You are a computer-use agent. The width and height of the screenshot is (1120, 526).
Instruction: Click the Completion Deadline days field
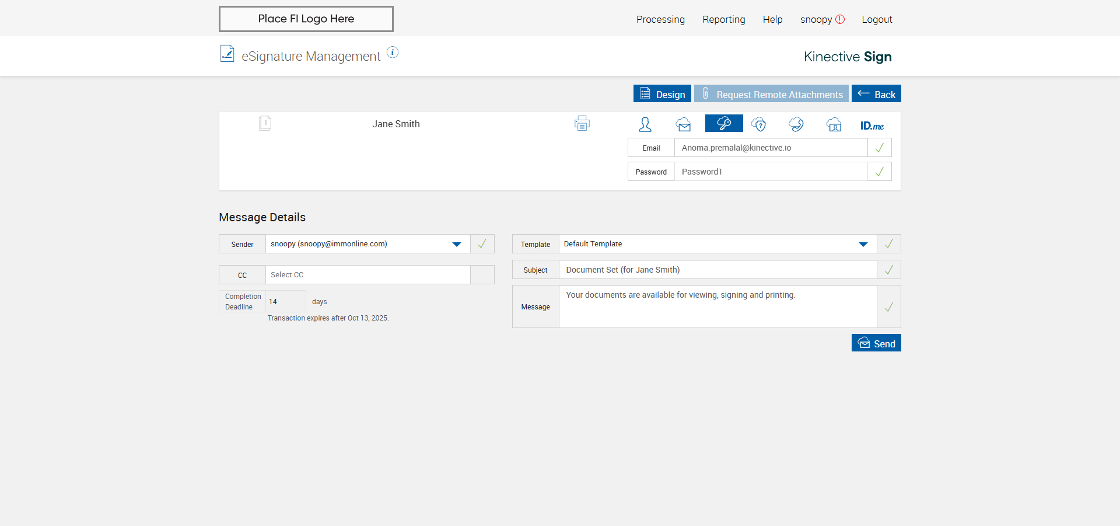285,302
